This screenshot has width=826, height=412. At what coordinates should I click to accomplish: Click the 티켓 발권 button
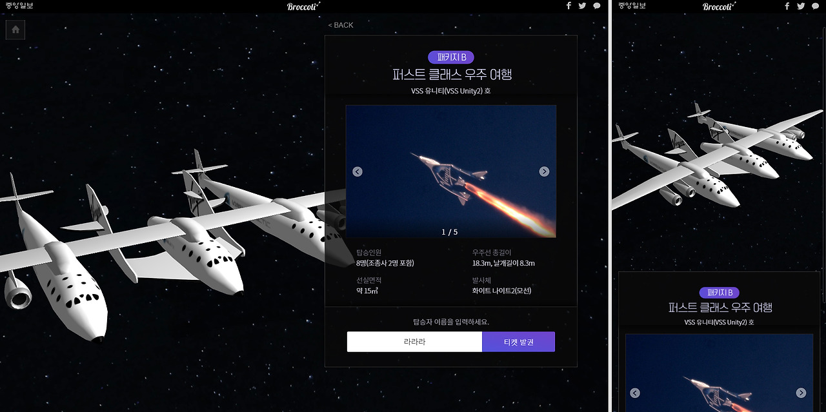[518, 342]
